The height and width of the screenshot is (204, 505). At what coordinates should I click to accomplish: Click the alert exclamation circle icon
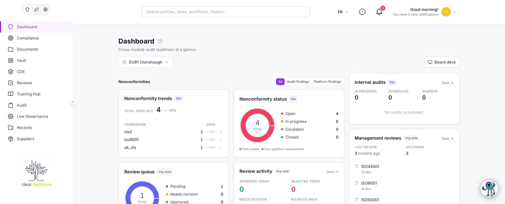pyautogui.click(x=362, y=12)
